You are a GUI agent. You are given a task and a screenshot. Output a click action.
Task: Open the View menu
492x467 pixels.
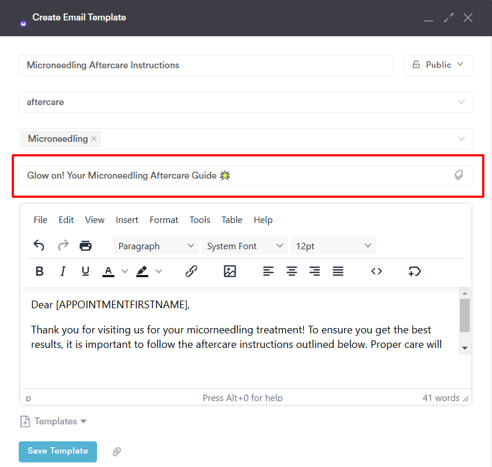tap(95, 219)
